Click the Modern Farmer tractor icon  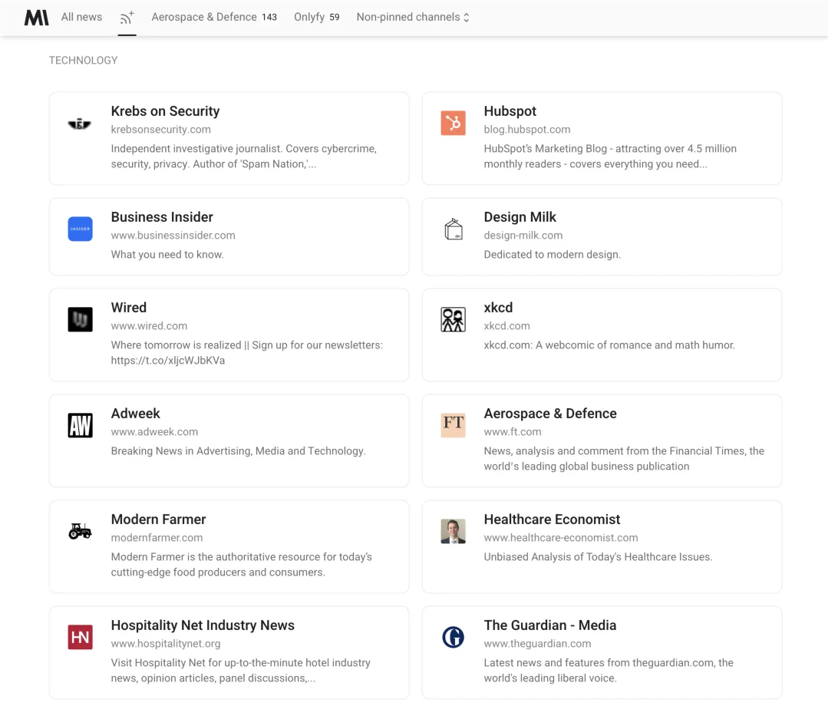coord(81,531)
